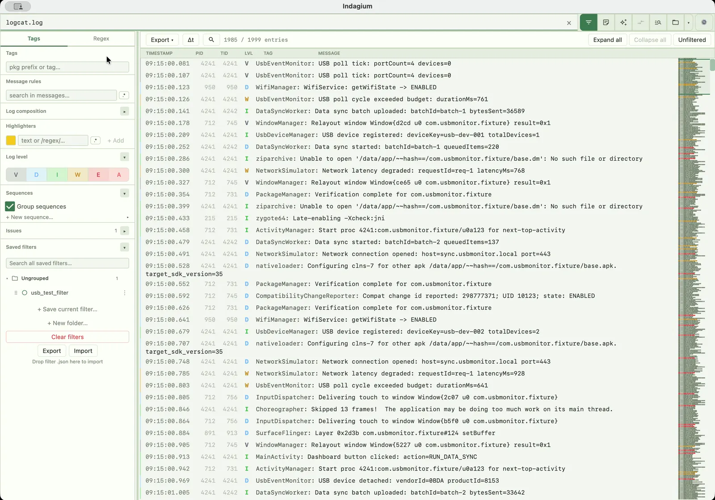This screenshot has width=715, height=500.
Task: Select the 09:15:00.433 zygote64 log row
Action: 409,218
